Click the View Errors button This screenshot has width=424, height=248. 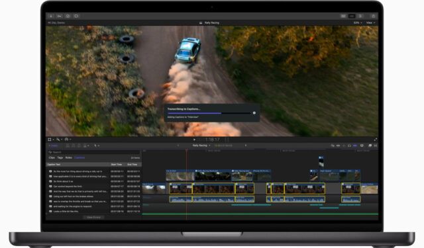[x=93, y=217]
